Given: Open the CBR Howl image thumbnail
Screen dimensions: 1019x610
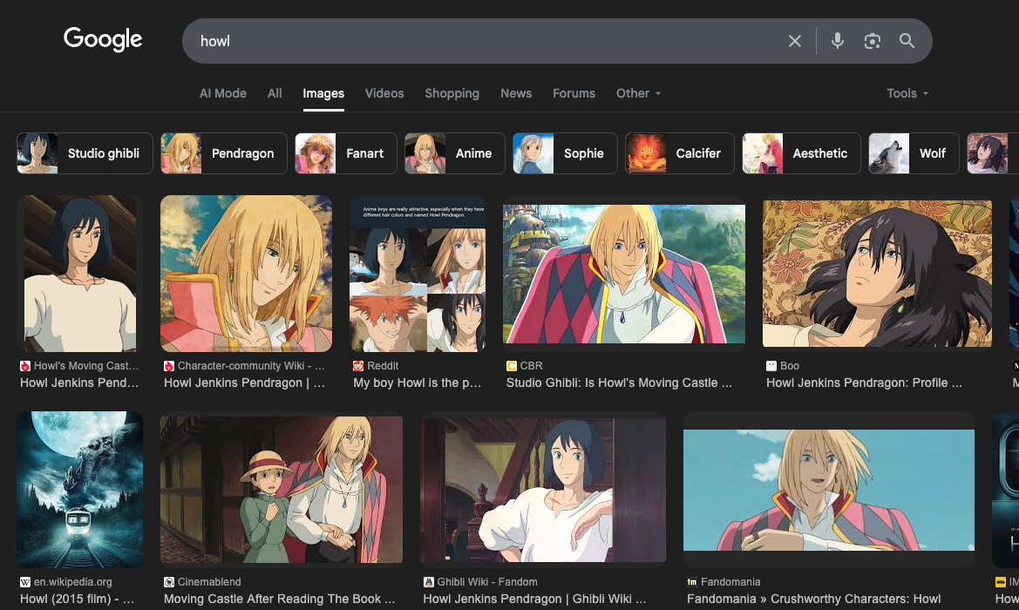Looking at the screenshot, I should [624, 274].
